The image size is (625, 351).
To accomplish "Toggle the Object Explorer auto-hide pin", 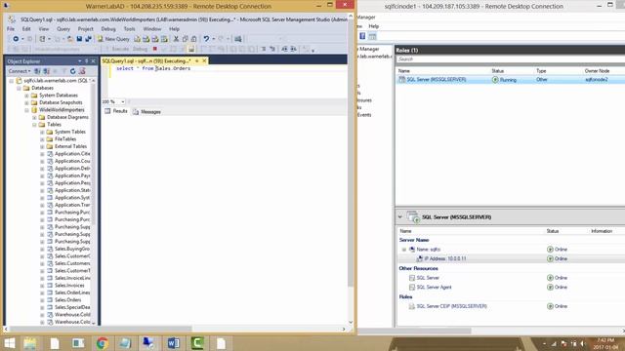I will click(86, 61).
